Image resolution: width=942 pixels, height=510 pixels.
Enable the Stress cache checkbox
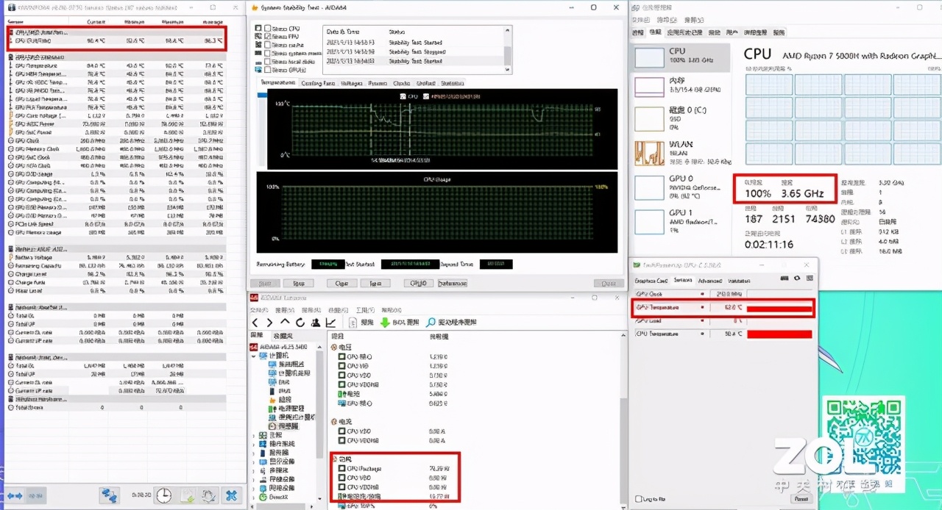(267, 45)
